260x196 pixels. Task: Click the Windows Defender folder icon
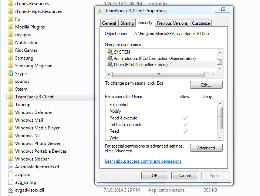(11, 112)
